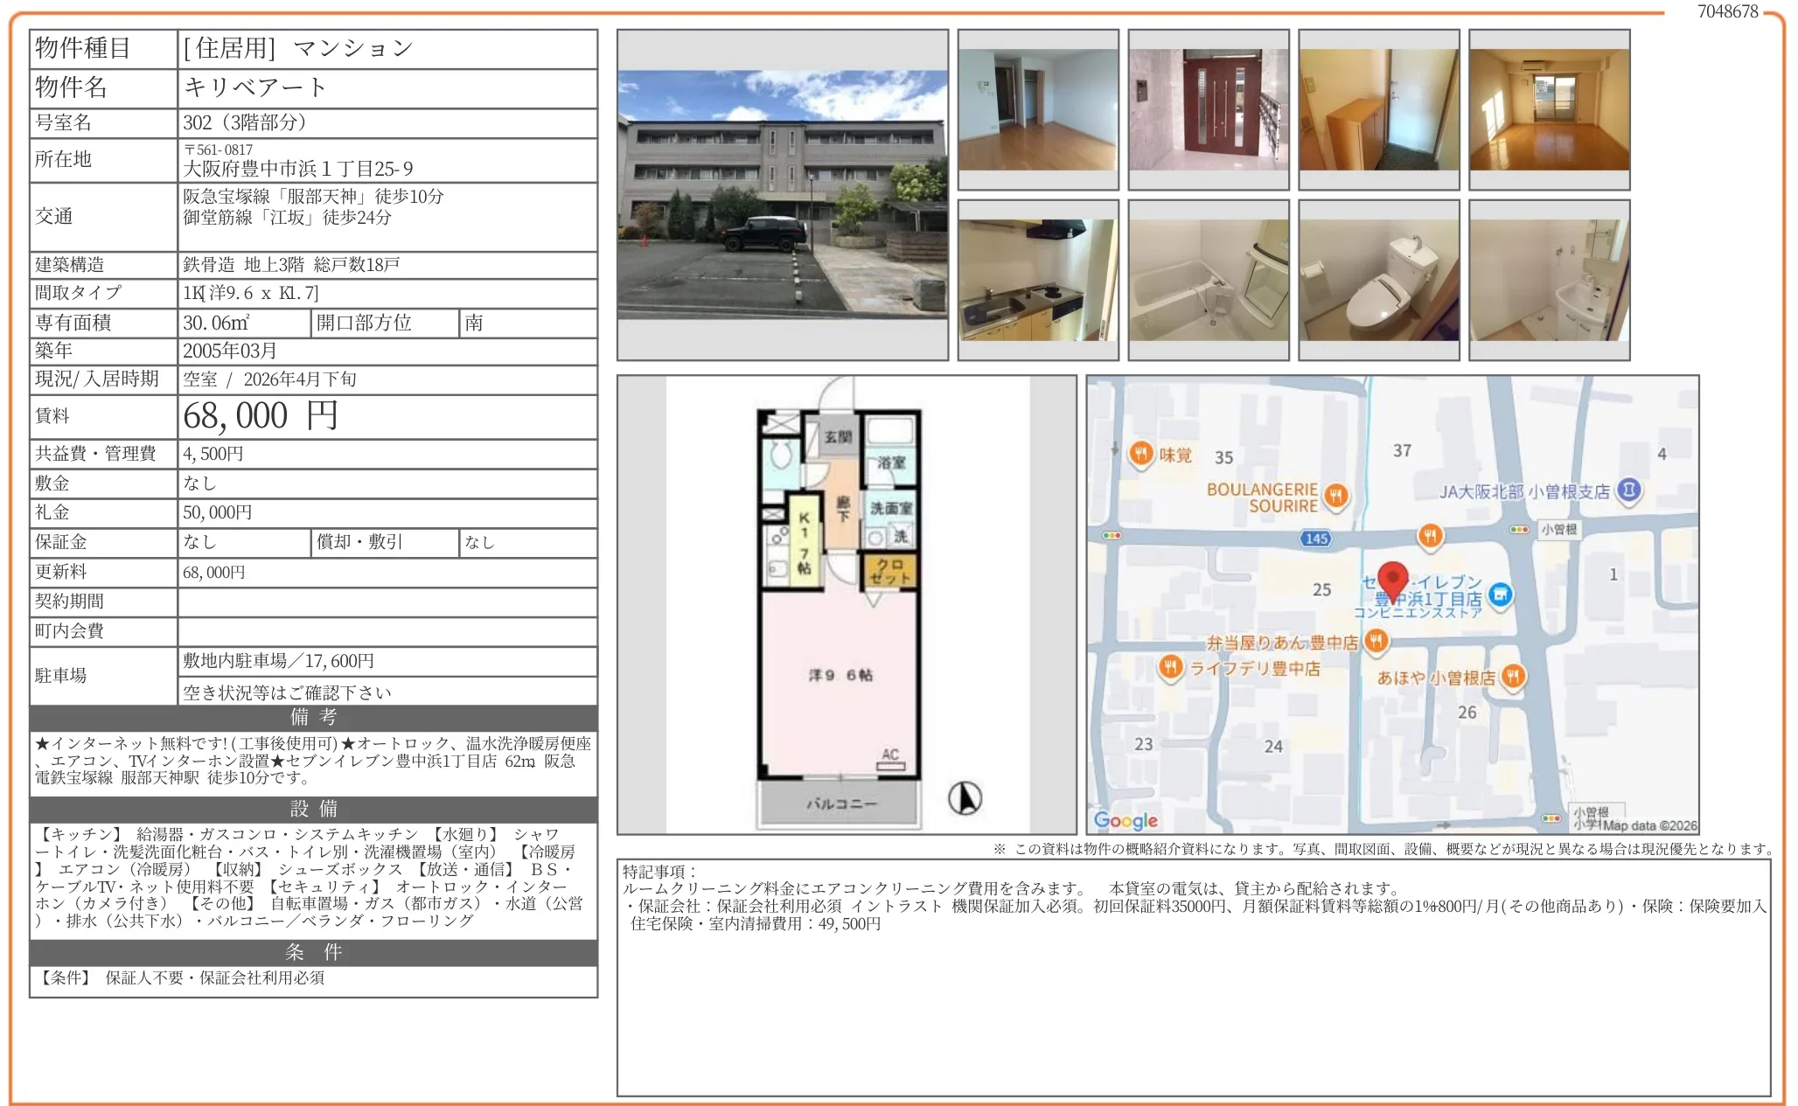Click あほや 小曽根店 restaurant marker icon
Screen dimensions: 1798x1106
coord(1513,676)
